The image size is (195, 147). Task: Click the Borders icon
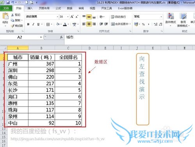(x=48, y=24)
